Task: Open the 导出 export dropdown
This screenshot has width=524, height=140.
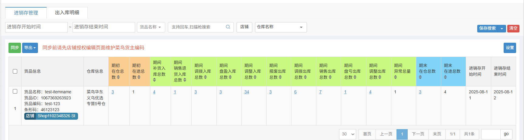Action: click(30, 48)
